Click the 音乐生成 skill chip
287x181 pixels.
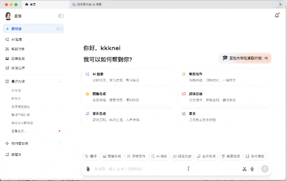click(206, 156)
